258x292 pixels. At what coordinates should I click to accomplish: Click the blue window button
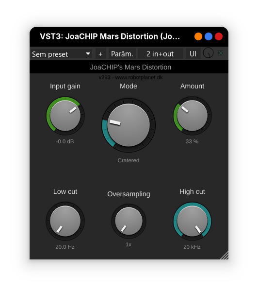click(x=209, y=36)
